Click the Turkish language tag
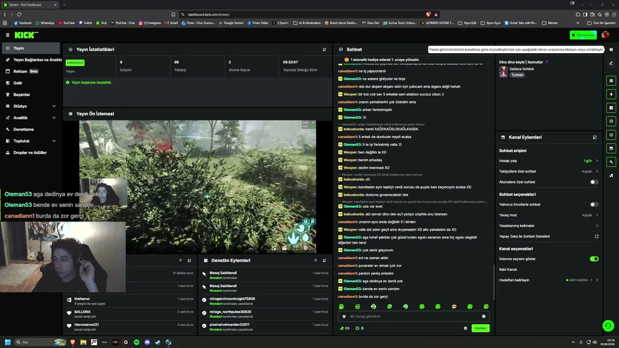 tap(517, 75)
